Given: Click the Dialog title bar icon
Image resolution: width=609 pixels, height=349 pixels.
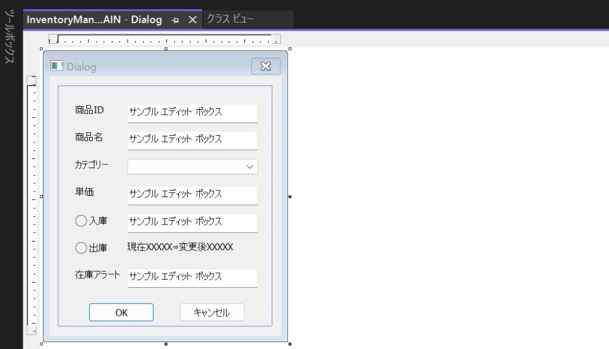Looking at the screenshot, I should (x=57, y=66).
